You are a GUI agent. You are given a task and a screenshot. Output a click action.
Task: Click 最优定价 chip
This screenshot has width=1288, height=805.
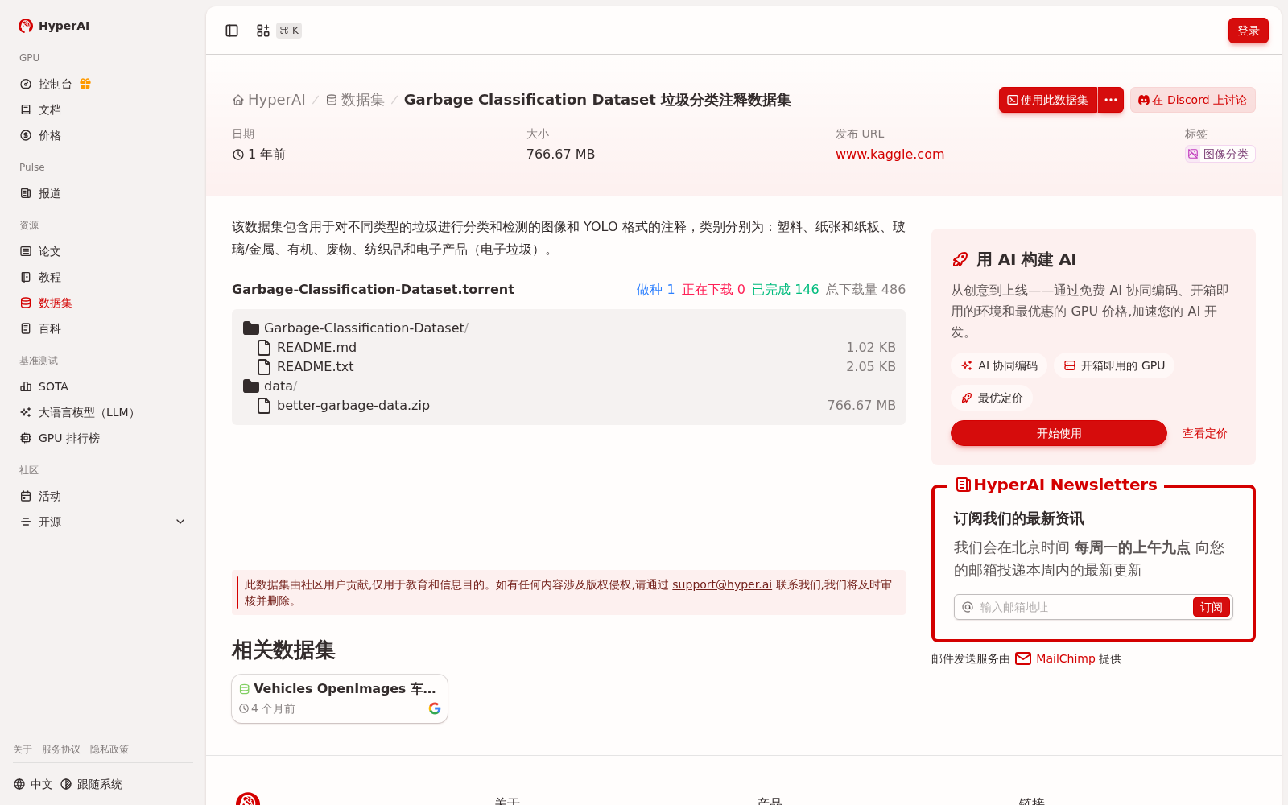click(992, 398)
